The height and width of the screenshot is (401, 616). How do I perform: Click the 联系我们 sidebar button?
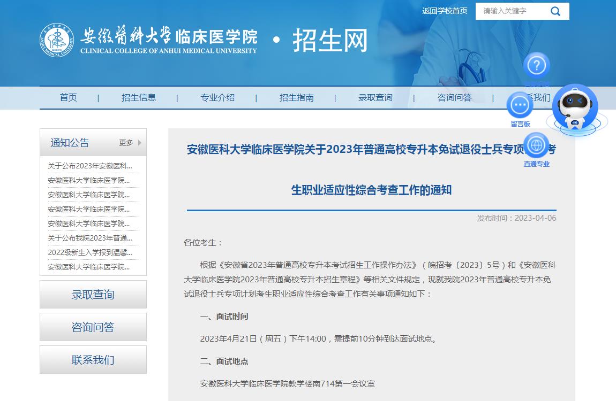point(93,359)
